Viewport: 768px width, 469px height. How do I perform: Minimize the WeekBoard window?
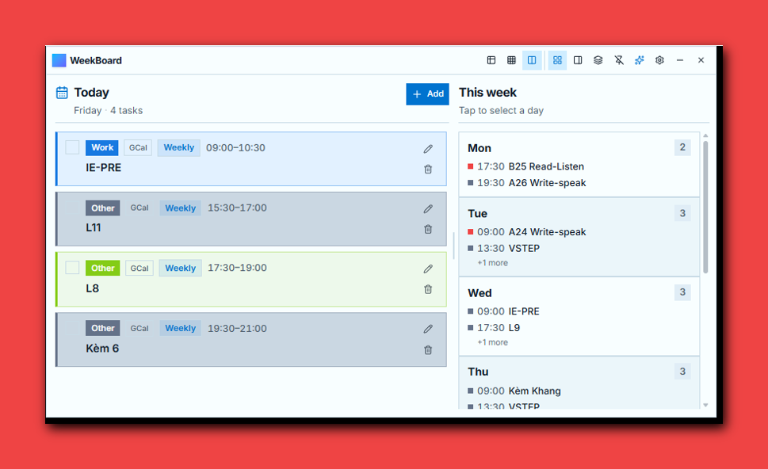680,60
